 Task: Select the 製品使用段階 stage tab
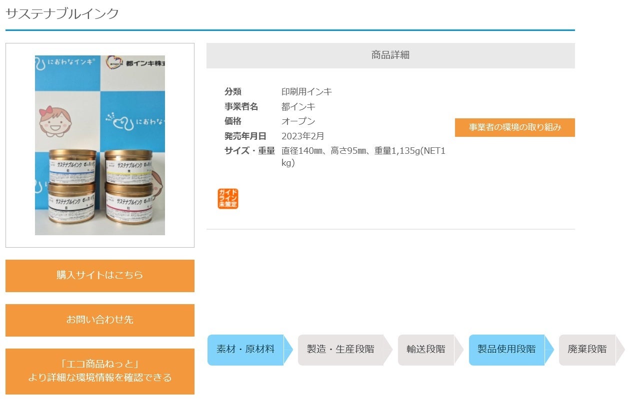click(511, 350)
